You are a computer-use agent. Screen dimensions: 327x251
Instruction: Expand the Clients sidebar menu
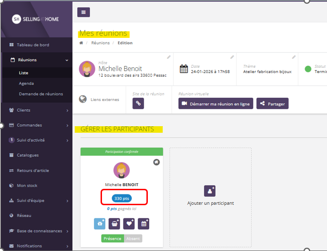coord(36,110)
